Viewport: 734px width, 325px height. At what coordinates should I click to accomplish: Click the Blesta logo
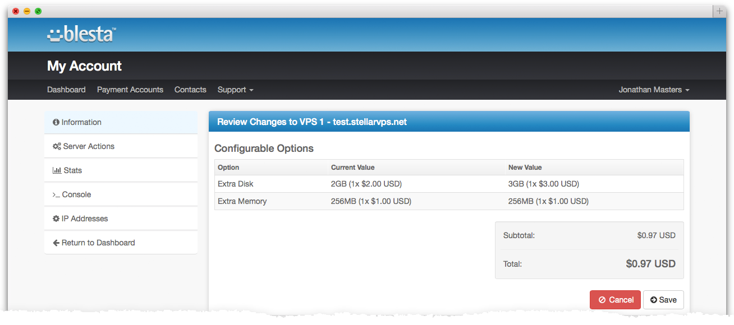(80, 34)
